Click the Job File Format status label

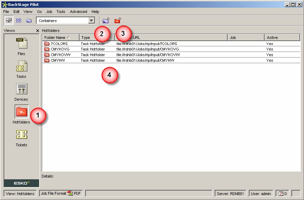[x=54, y=193]
